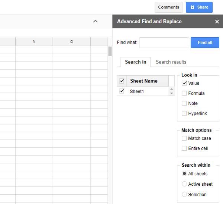Enable the Entire cell option
Viewport: 223px width, 204px height.
(184, 148)
